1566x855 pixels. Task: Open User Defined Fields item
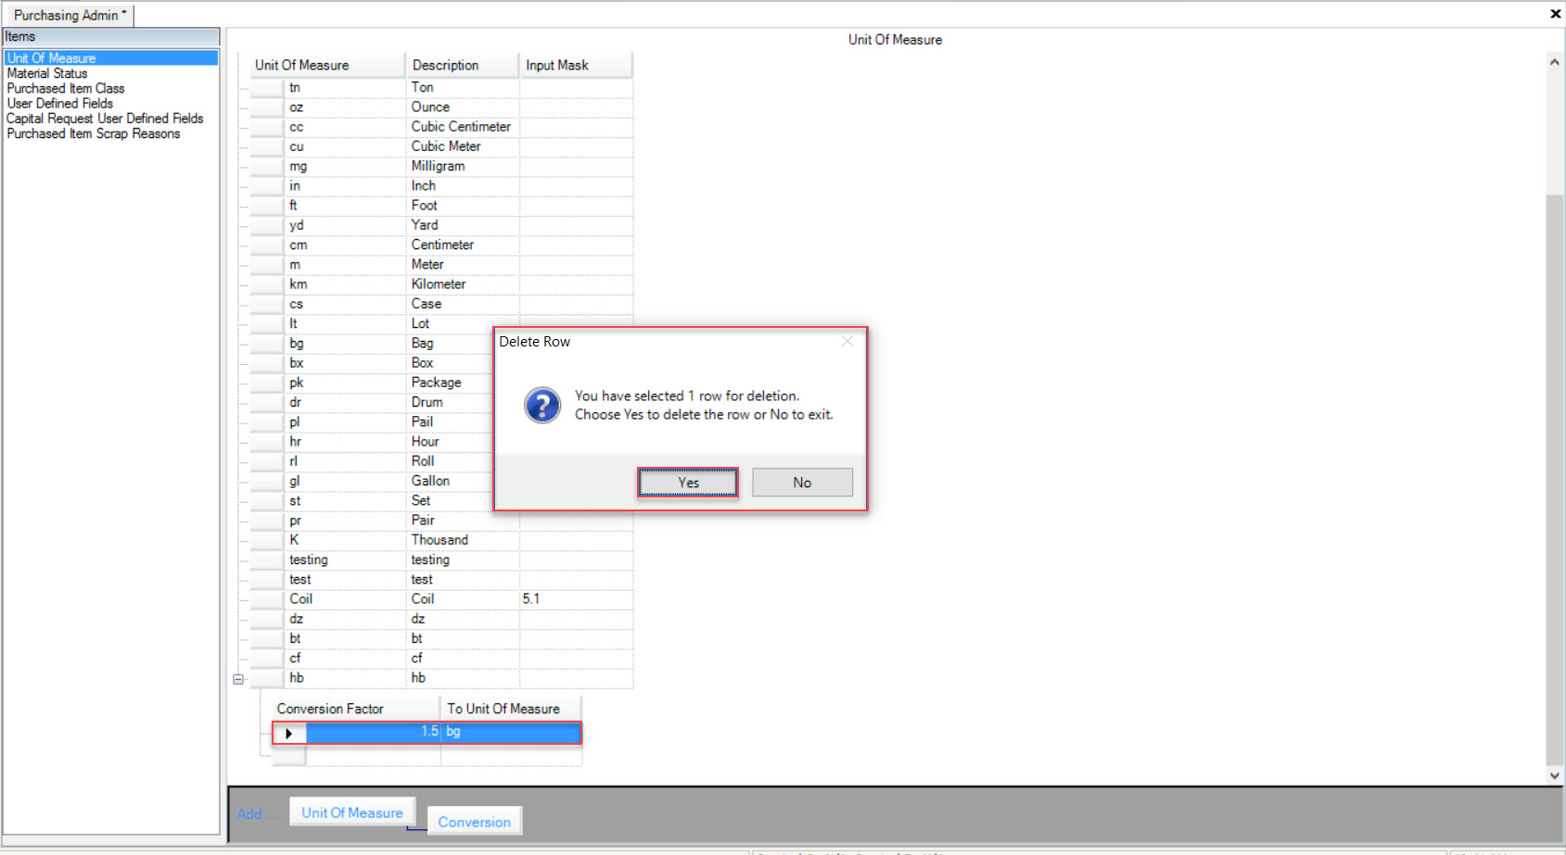[60, 103]
